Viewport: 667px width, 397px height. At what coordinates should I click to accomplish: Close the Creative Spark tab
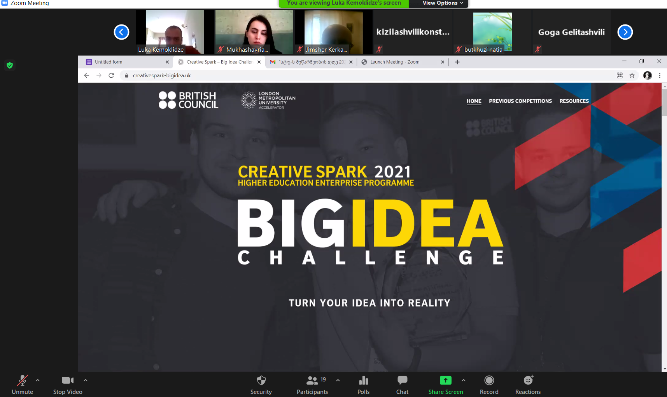pyautogui.click(x=259, y=62)
